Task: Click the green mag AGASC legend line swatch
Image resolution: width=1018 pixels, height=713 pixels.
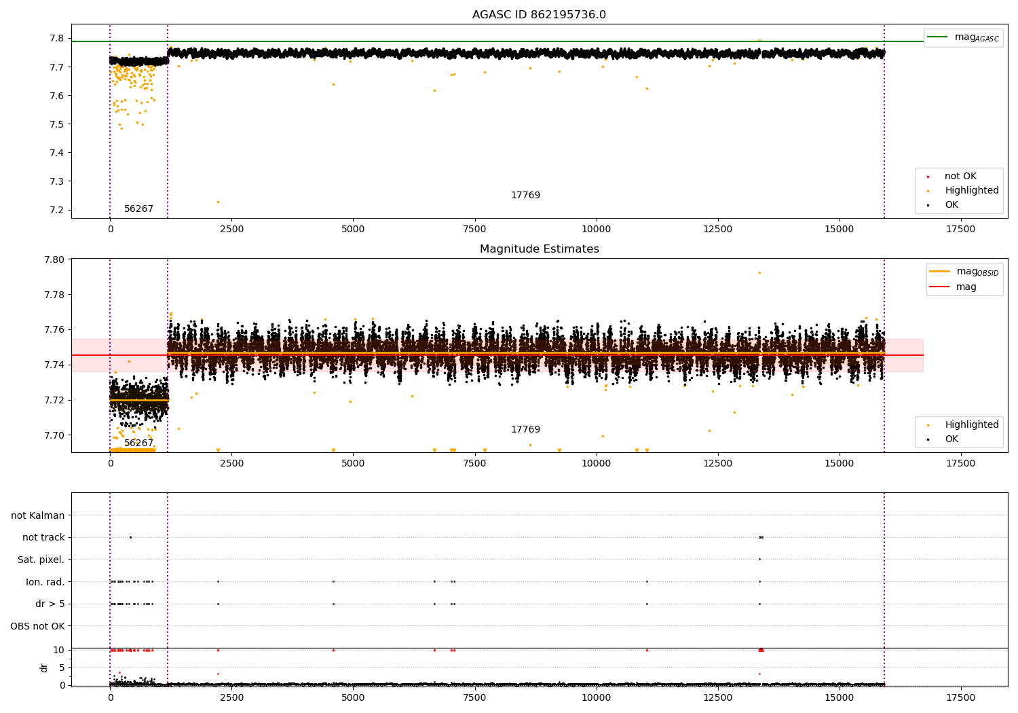Action: tap(938, 37)
